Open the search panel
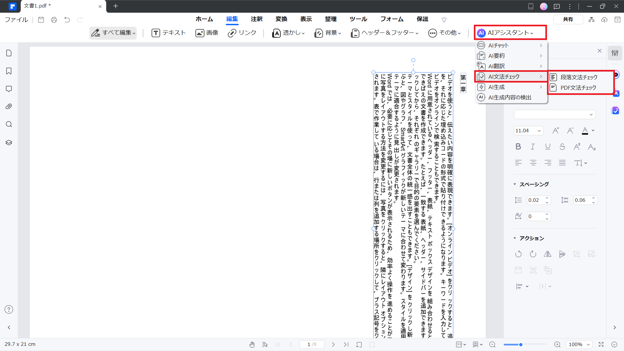624x351 pixels. point(9,124)
